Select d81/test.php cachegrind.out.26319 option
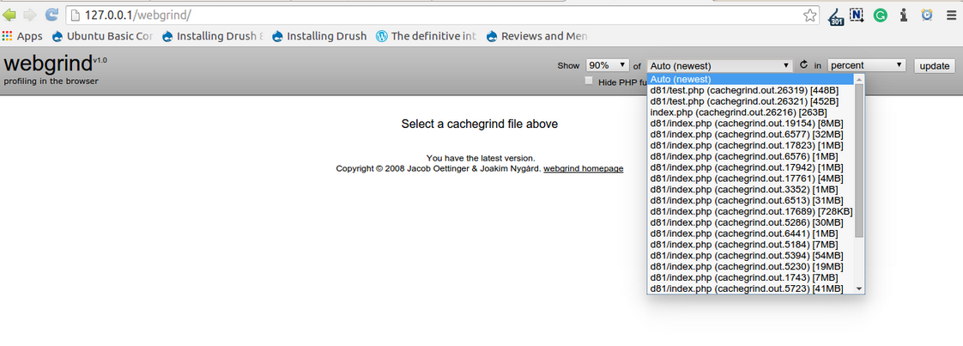The width and height of the screenshot is (963, 346). click(x=743, y=90)
